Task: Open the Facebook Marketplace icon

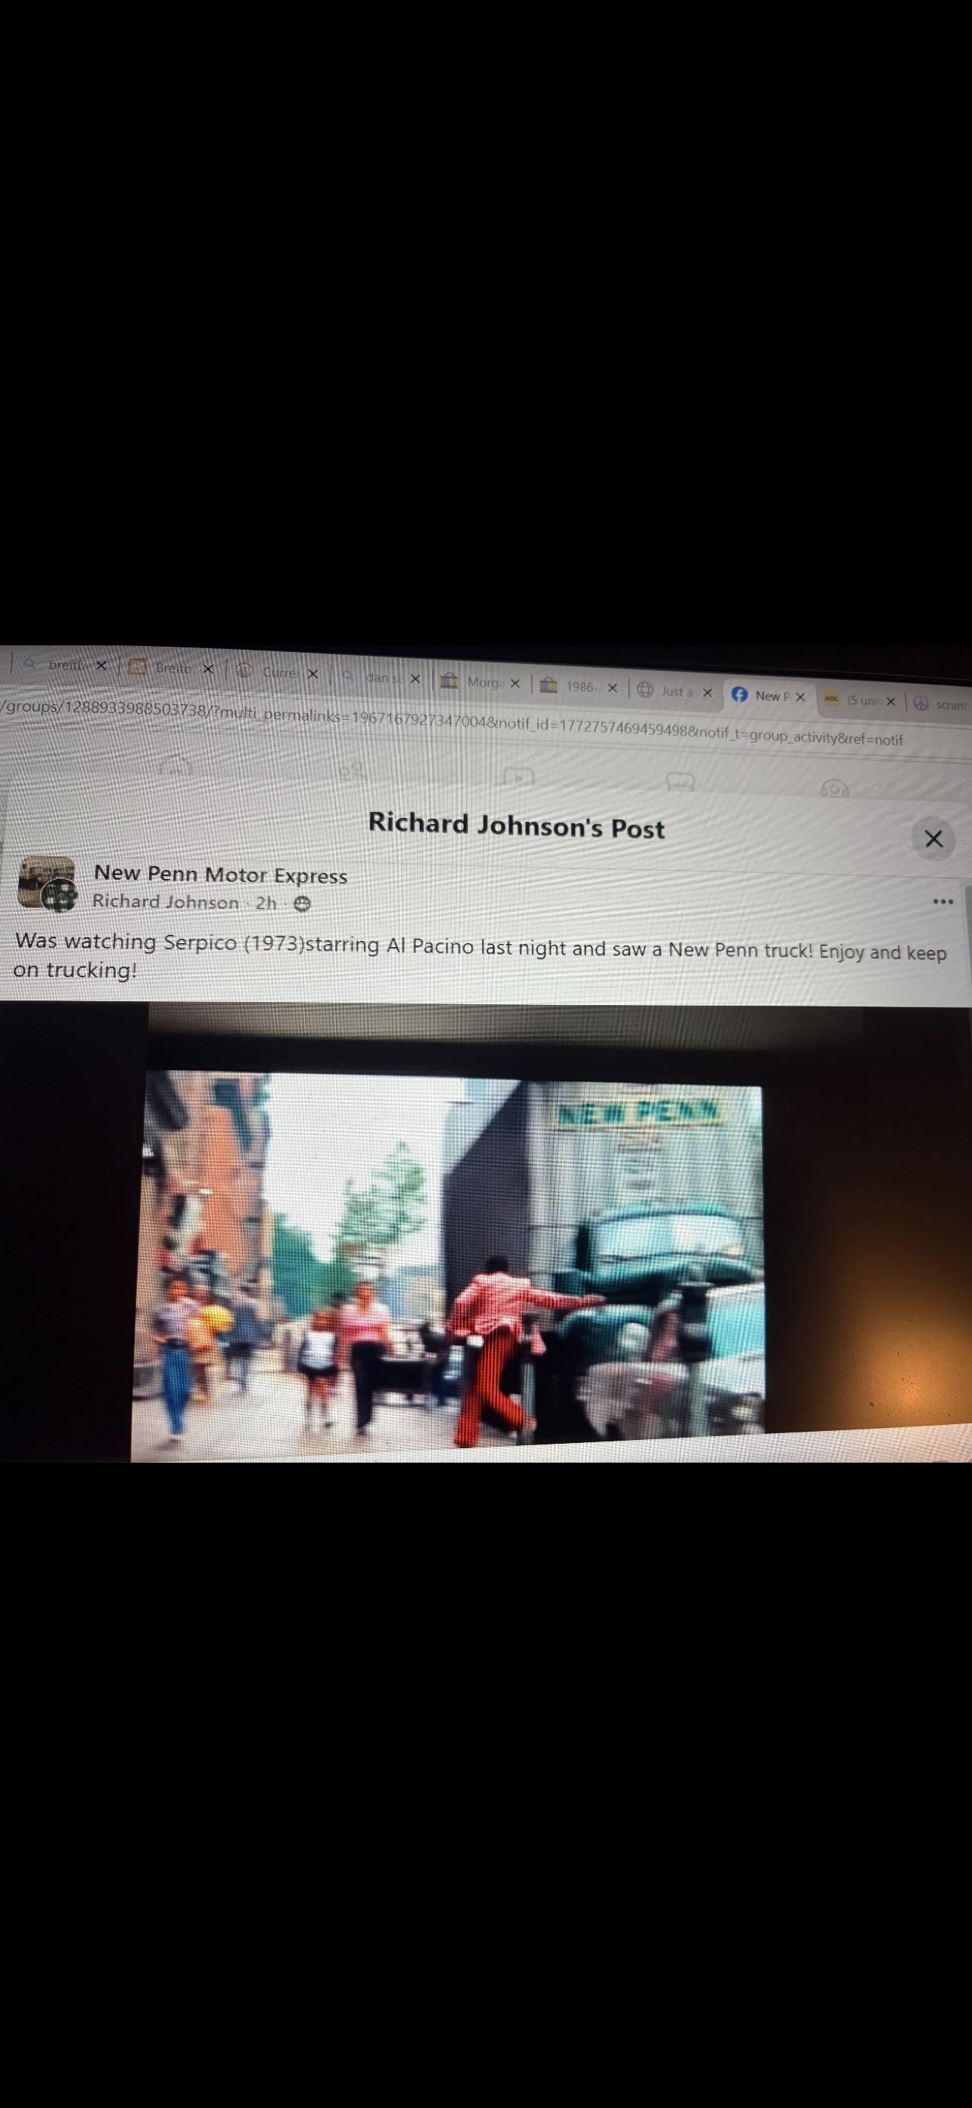Action: pyautogui.click(x=680, y=783)
